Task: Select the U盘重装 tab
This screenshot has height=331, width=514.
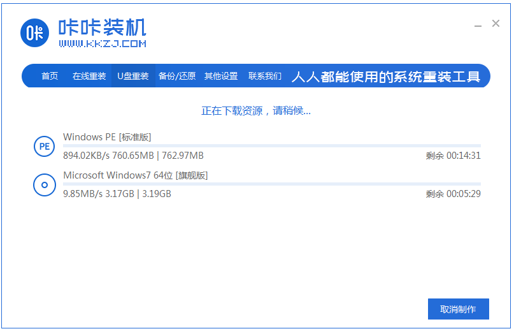Action: 133,76
